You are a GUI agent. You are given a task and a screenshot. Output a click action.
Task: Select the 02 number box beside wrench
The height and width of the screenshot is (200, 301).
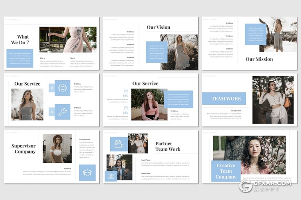pyautogui.click(x=52, y=112)
